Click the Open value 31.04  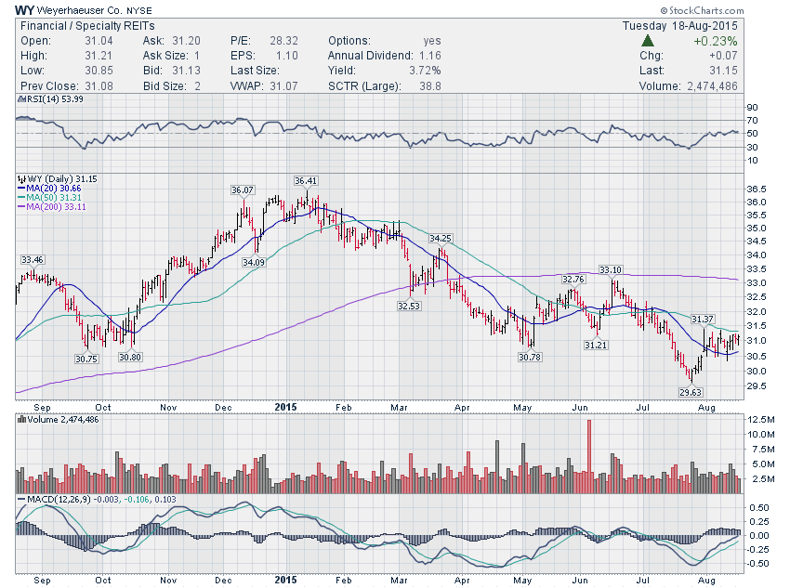(99, 41)
